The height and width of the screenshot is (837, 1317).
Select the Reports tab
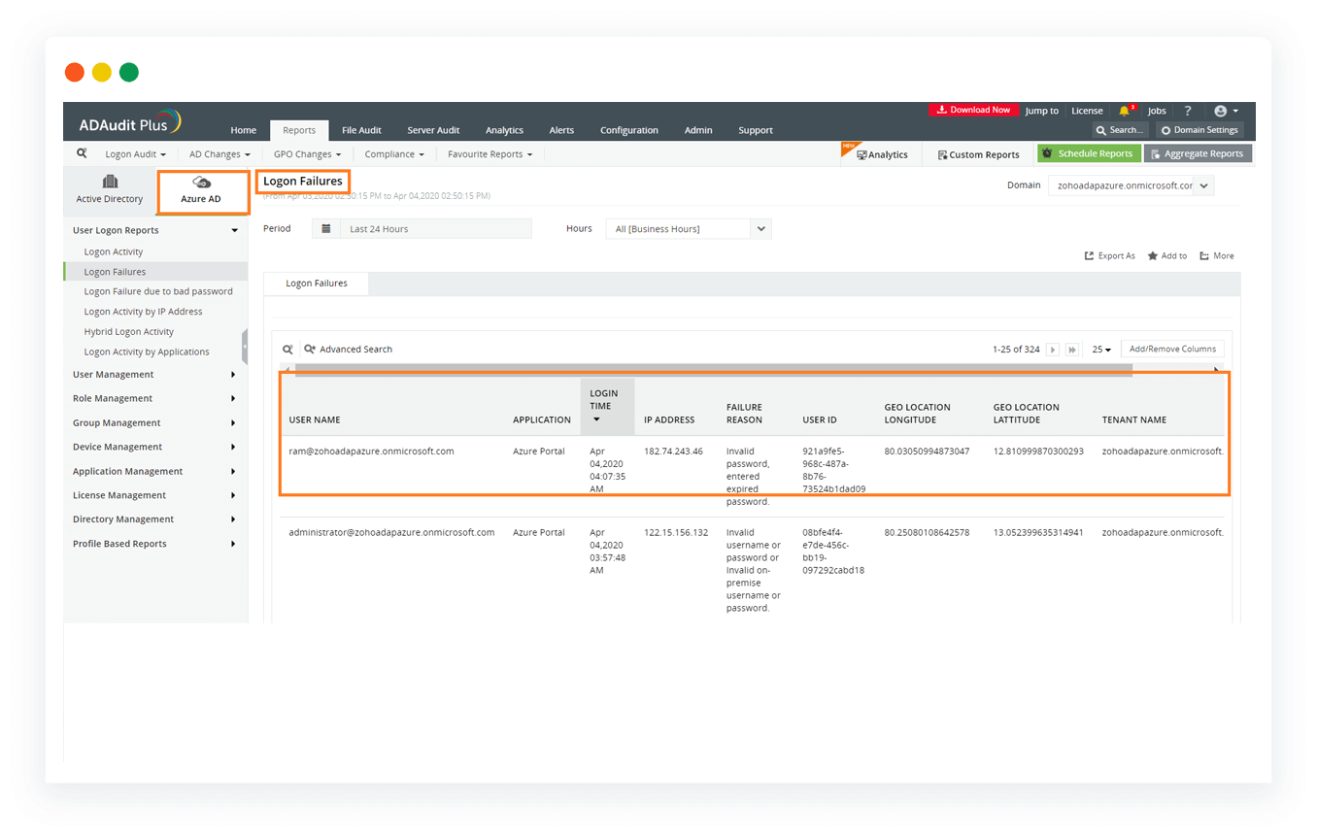pos(299,130)
